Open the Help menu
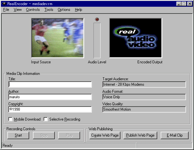Image resolution: width=194 pixels, height=150 pixels. (78, 10)
